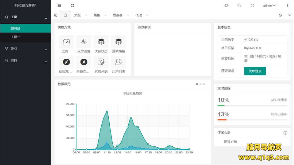Click the refresh icon in top bar
Screen dimensions: 294x165
point(72,5)
